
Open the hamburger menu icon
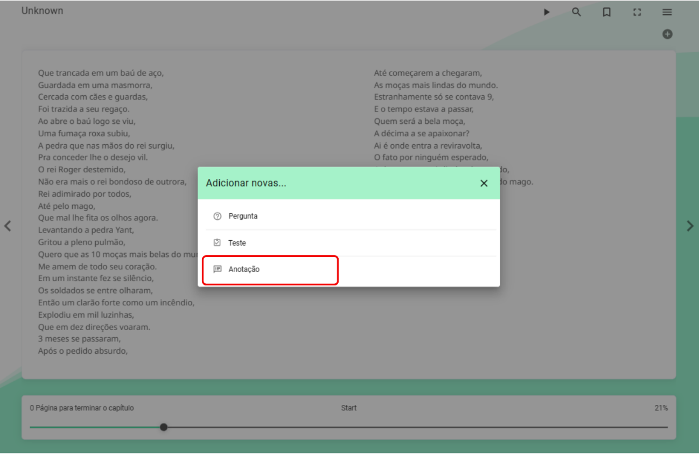[x=667, y=12]
